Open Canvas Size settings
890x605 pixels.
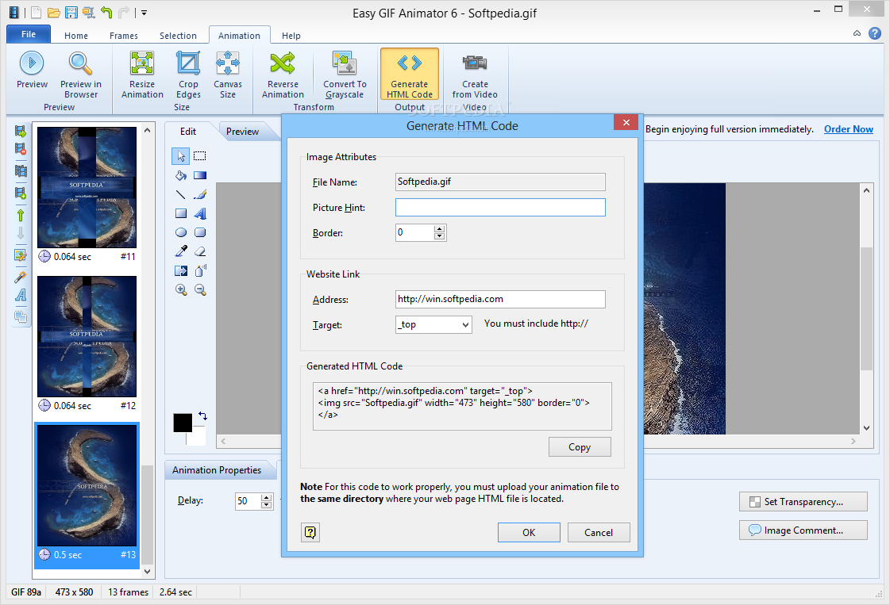[228, 75]
